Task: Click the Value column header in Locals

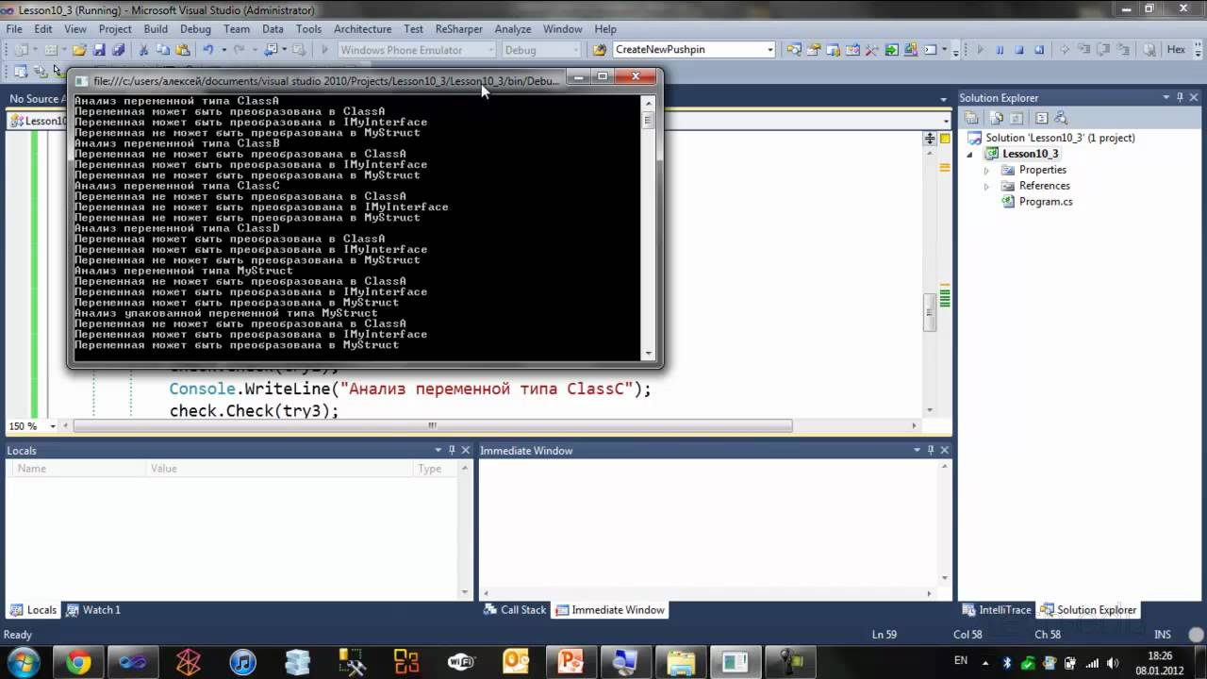Action: coord(281,469)
